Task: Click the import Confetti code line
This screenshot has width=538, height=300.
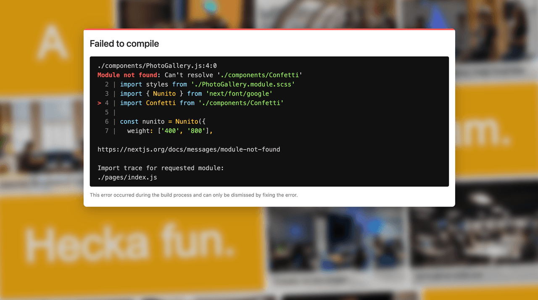Action: [x=202, y=103]
